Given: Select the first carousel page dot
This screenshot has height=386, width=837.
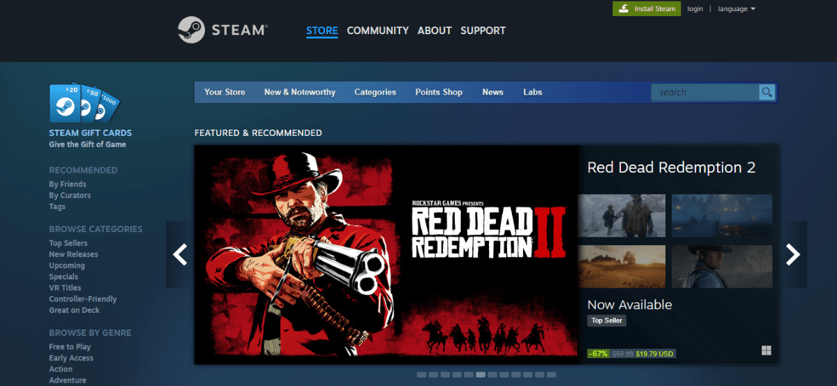Looking at the screenshot, I should [x=421, y=375].
